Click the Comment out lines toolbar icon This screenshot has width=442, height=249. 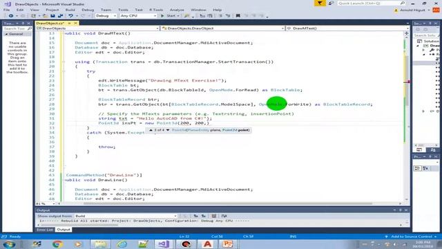(220, 16)
